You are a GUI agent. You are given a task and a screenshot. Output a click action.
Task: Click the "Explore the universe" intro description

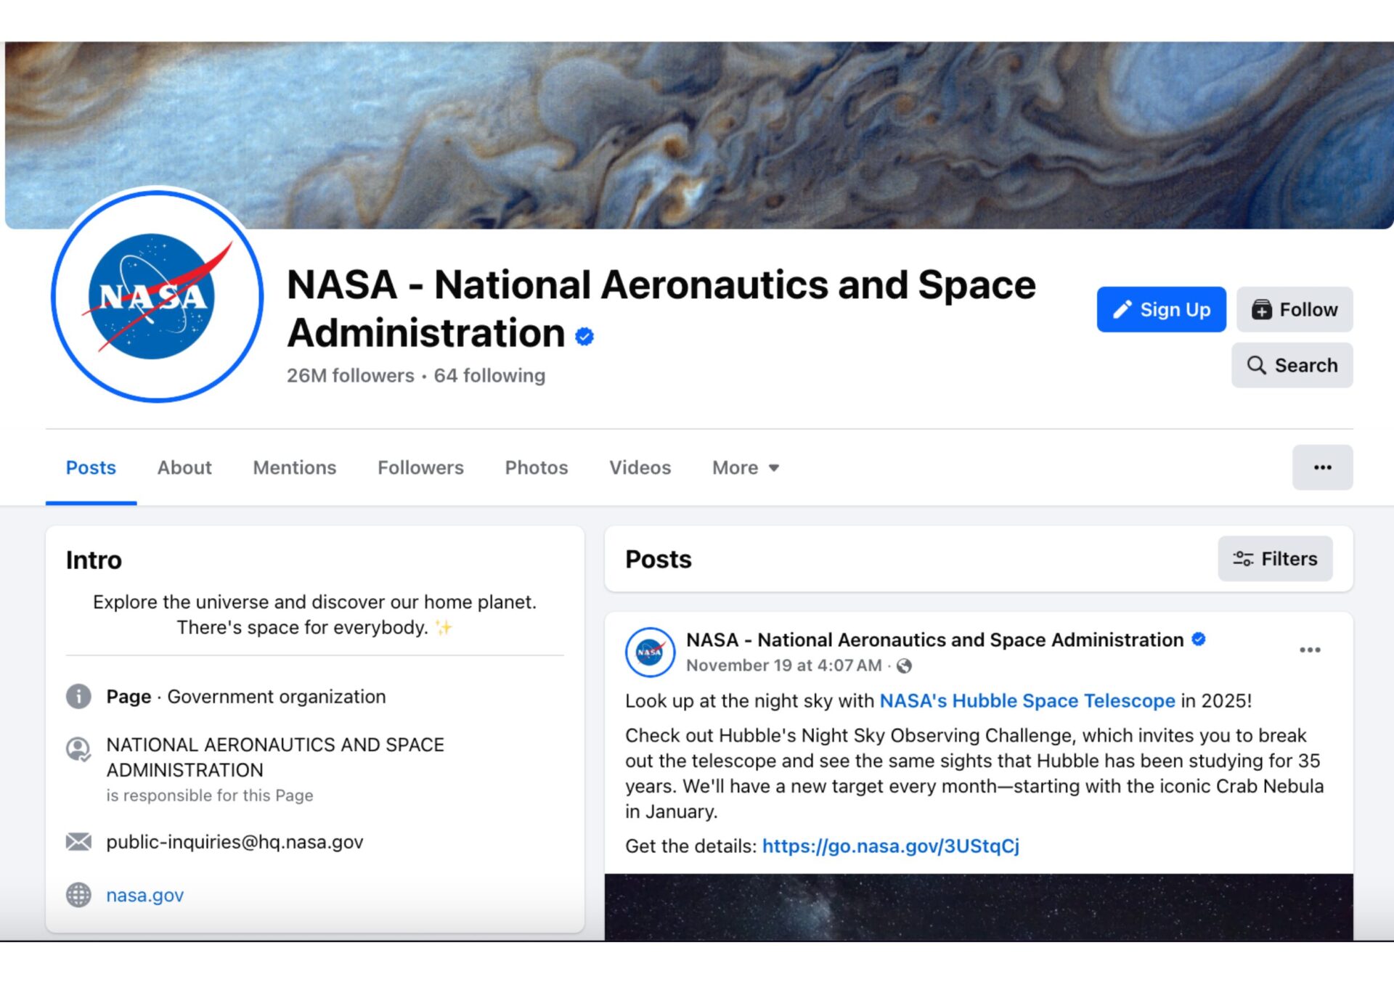[x=314, y=614]
